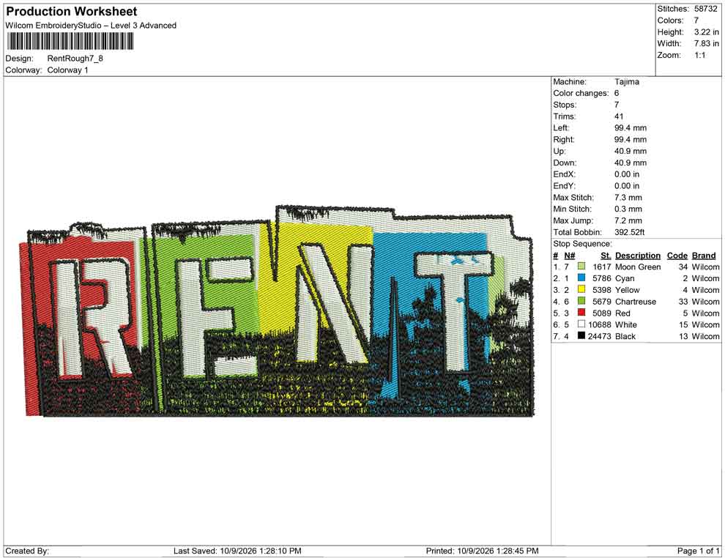Click the 'Printed' timestamp in footer

[x=482, y=551]
